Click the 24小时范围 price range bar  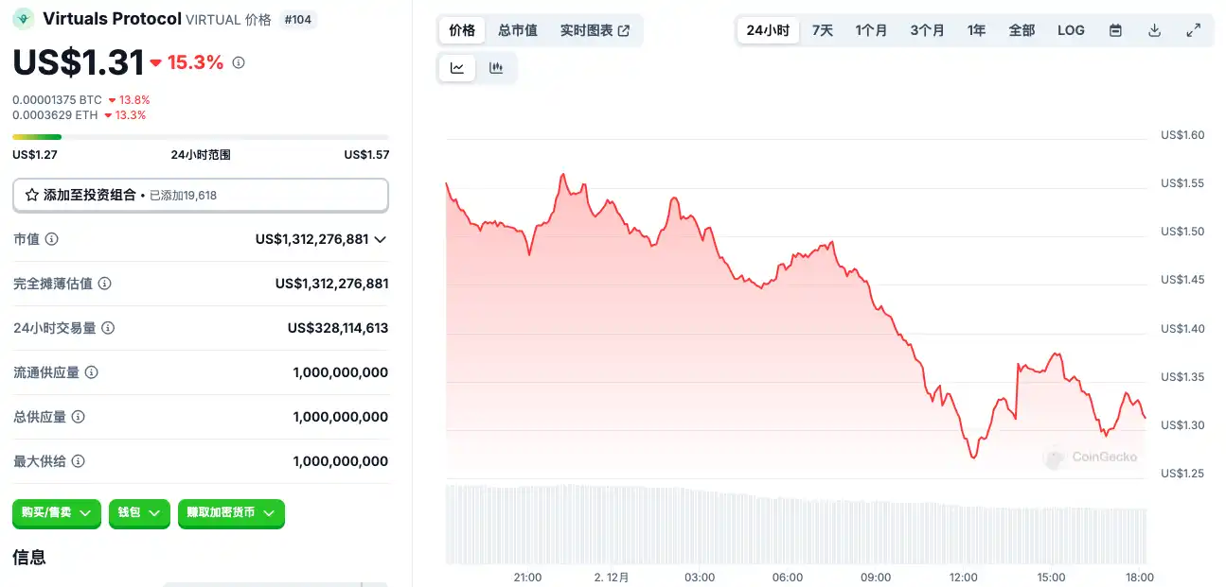point(201,137)
